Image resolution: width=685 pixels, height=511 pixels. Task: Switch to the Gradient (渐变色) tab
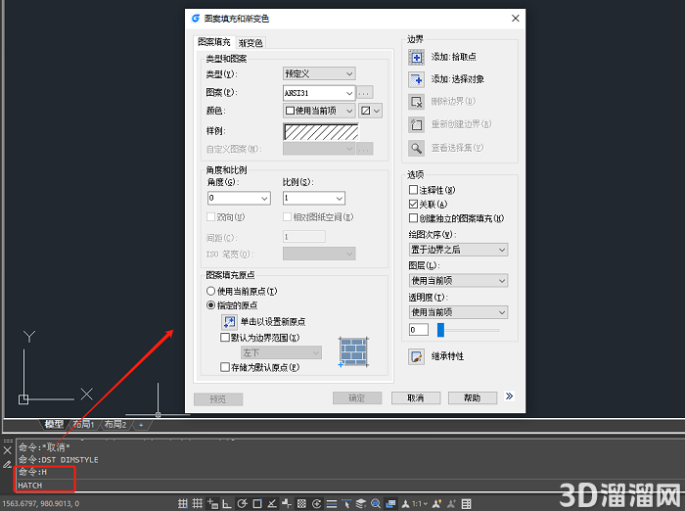click(x=251, y=43)
